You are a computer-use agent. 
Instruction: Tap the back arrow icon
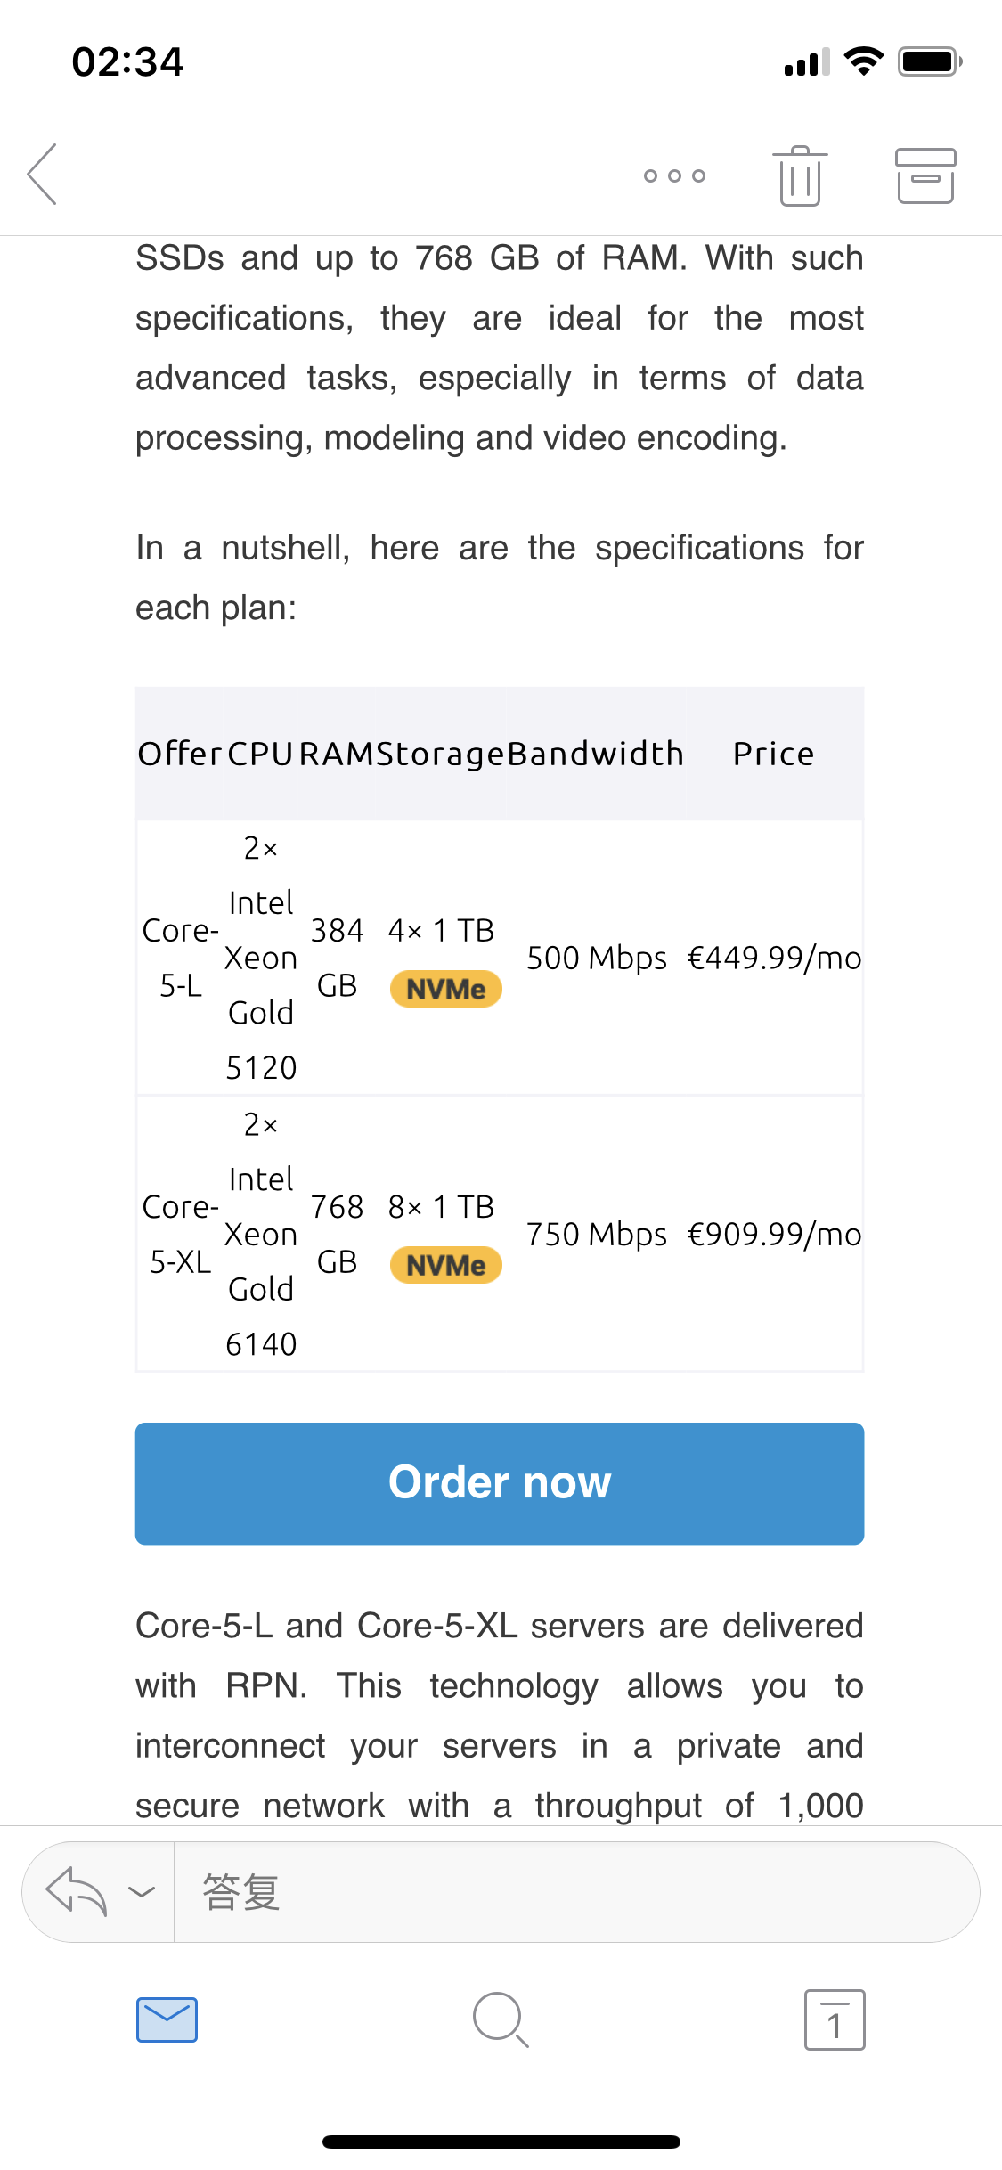43,175
